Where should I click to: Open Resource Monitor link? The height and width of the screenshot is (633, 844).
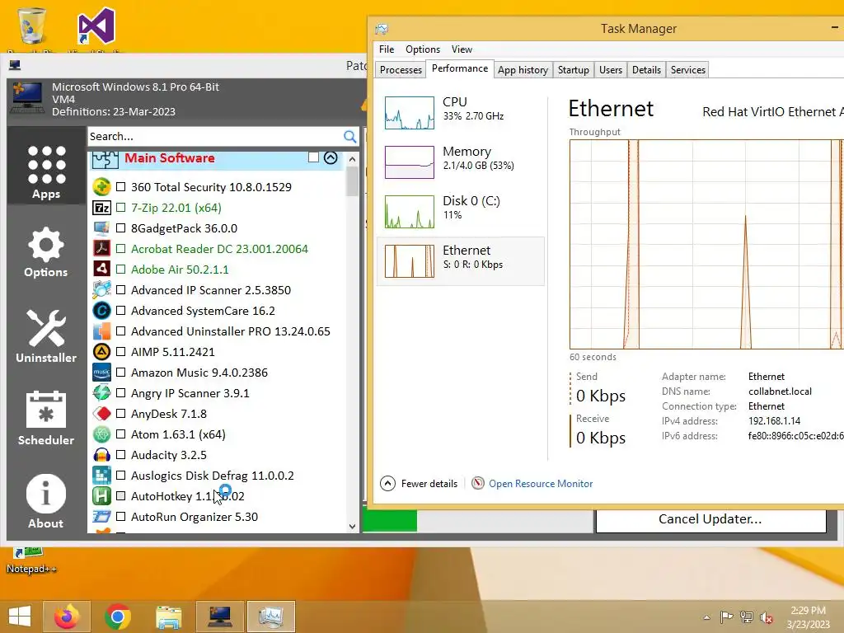pos(541,483)
